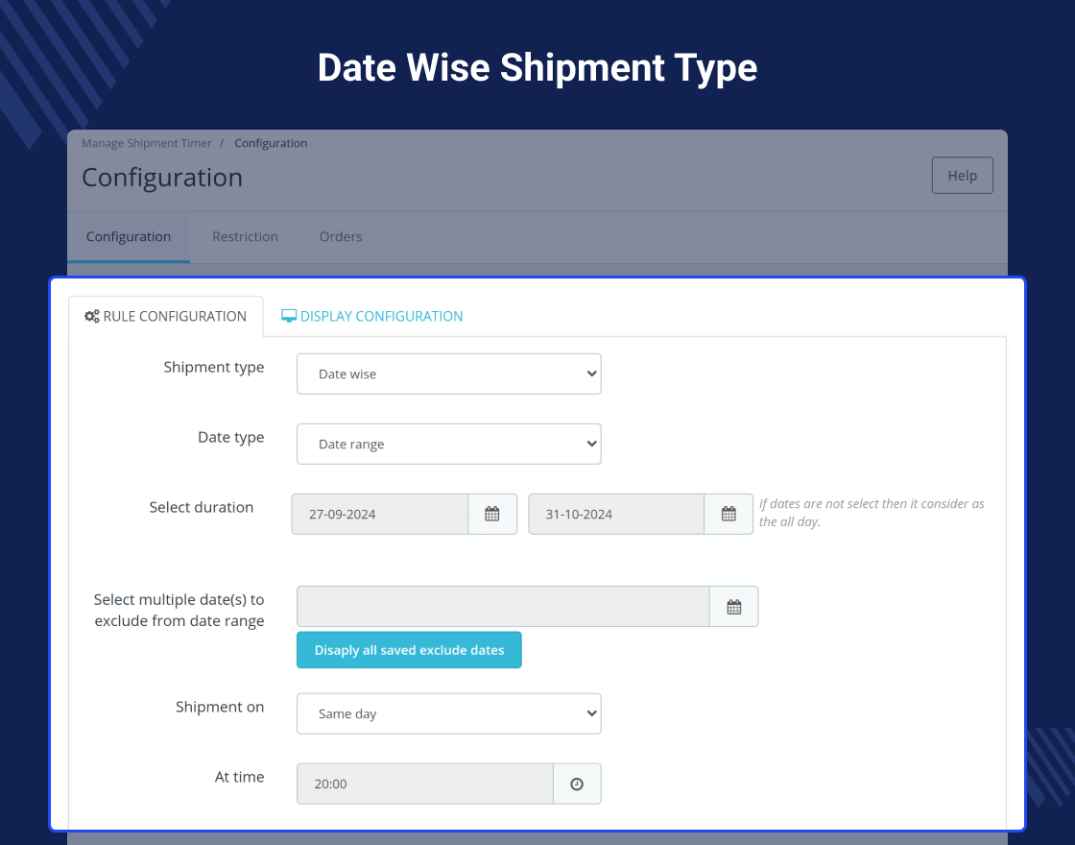This screenshot has height=845, width=1075.
Task: Click monitor icon on Display Configuration tab
Action: tap(289, 316)
